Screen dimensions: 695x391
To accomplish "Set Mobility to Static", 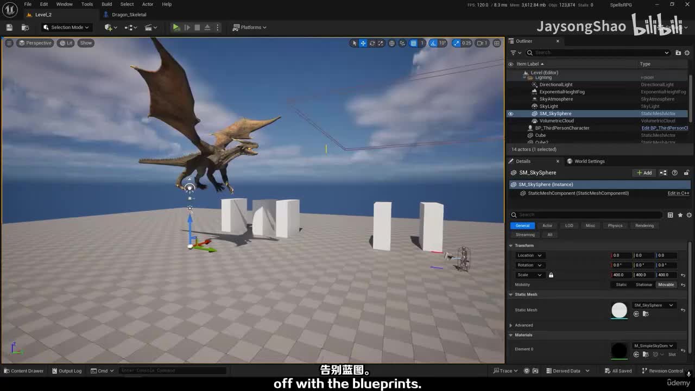I will pos(621,285).
